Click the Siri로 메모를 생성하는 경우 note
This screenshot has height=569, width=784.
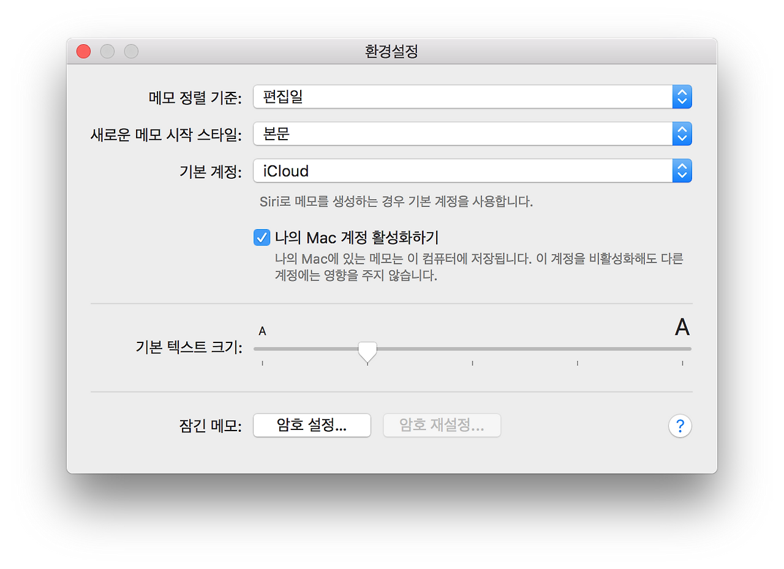396,202
